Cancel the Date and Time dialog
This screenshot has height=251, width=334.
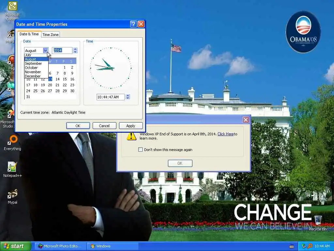point(104,126)
